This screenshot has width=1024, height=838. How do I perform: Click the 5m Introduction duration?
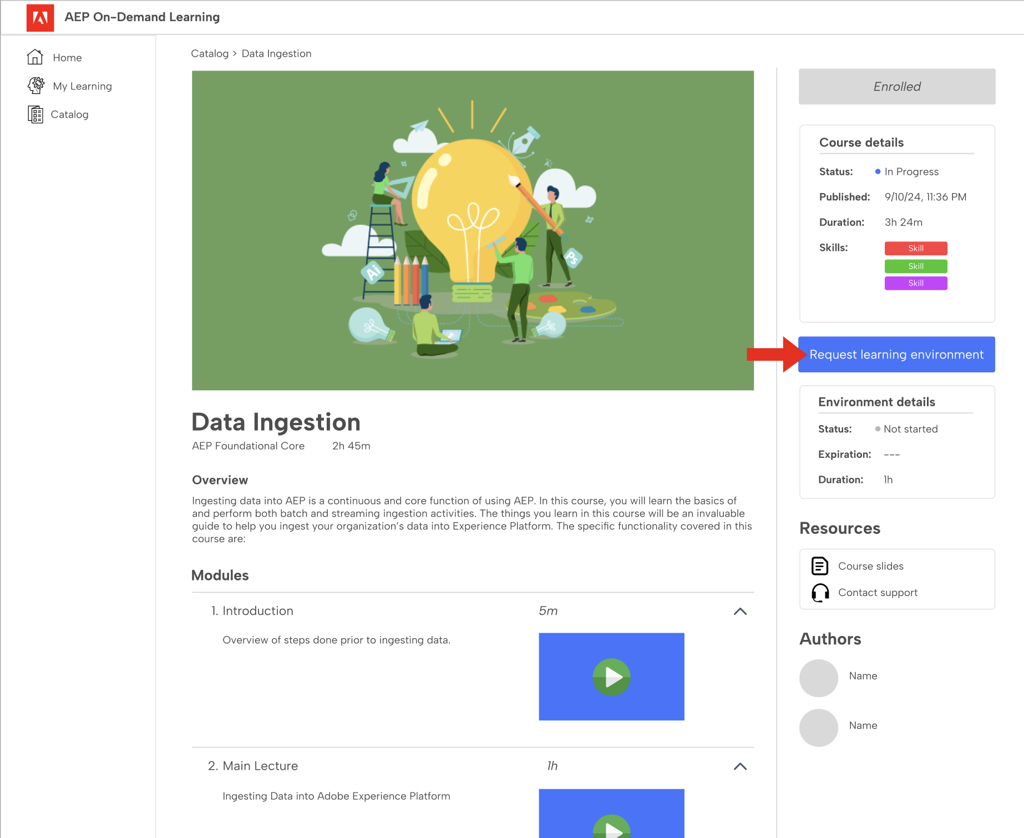(x=548, y=611)
